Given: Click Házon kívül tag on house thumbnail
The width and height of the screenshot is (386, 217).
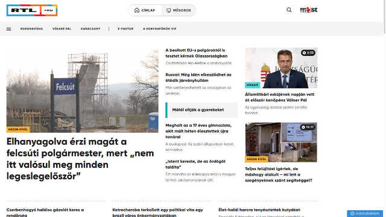Looking at the screenshot, I should (256, 159).
